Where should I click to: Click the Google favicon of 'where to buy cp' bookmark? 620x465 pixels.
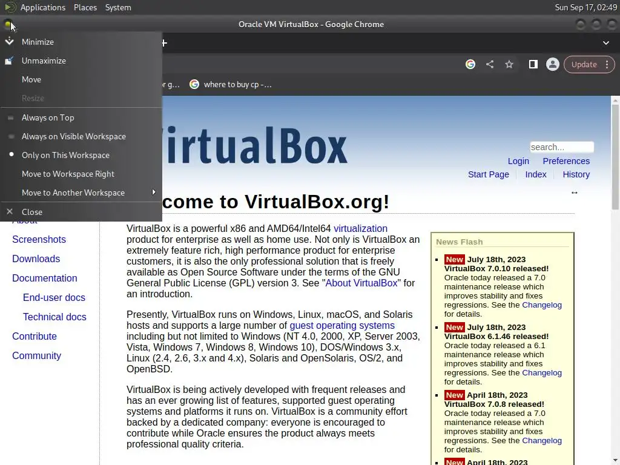pos(194,84)
